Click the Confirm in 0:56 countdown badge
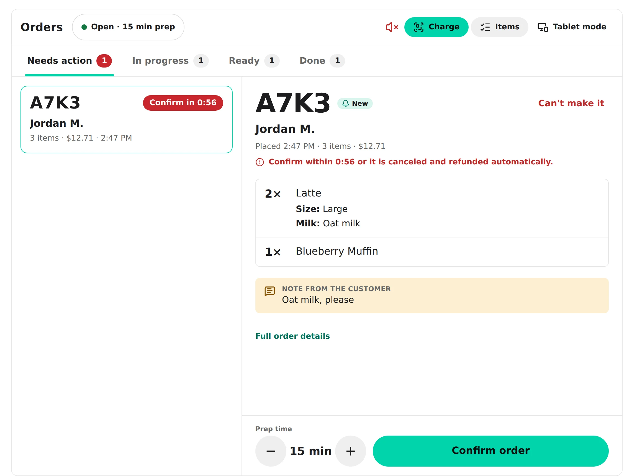This screenshot has height=476, width=637. coord(183,103)
